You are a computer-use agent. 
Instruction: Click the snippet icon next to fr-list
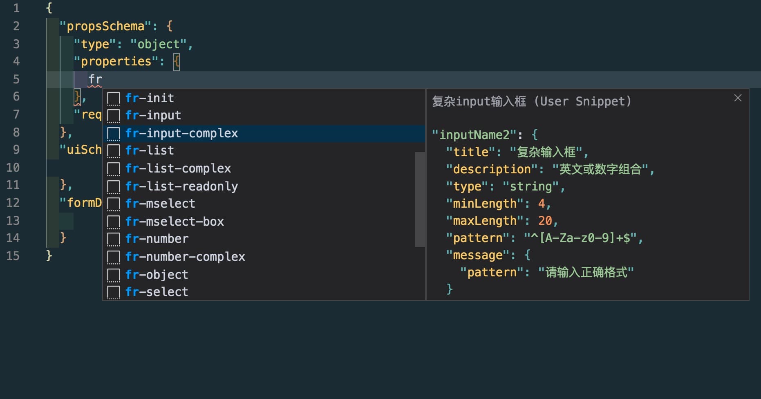click(x=113, y=151)
